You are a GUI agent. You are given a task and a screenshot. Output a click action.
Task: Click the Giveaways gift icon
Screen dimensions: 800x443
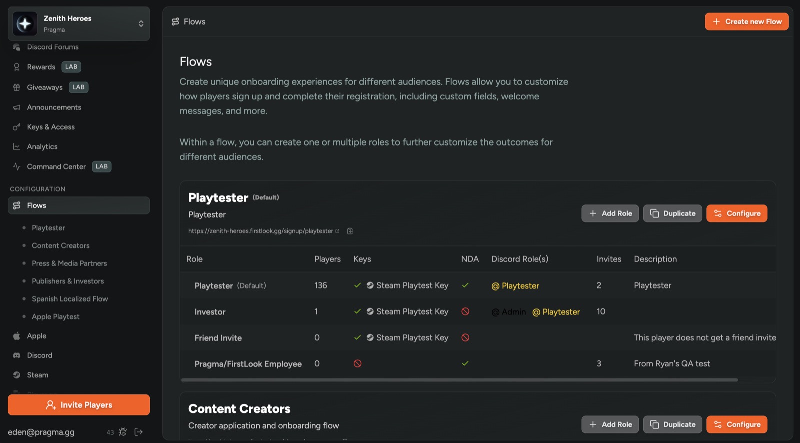click(17, 87)
